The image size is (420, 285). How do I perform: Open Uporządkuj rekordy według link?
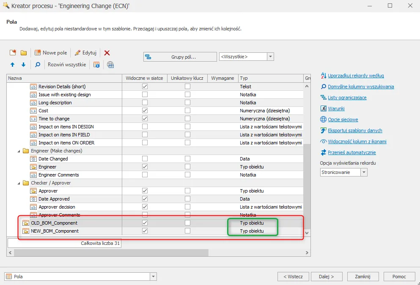pos(356,76)
